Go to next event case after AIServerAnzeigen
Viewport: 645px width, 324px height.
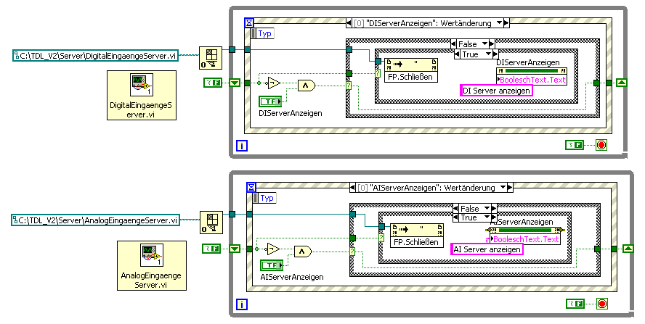(510, 188)
